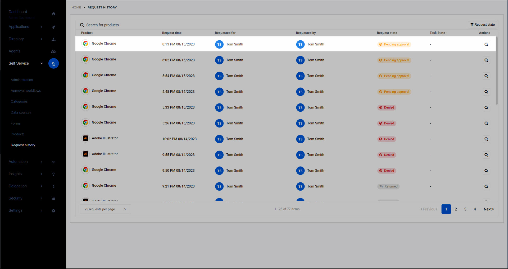Image resolution: width=508 pixels, height=269 pixels.
Task: Click the Request time column header
Action: click(x=172, y=33)
